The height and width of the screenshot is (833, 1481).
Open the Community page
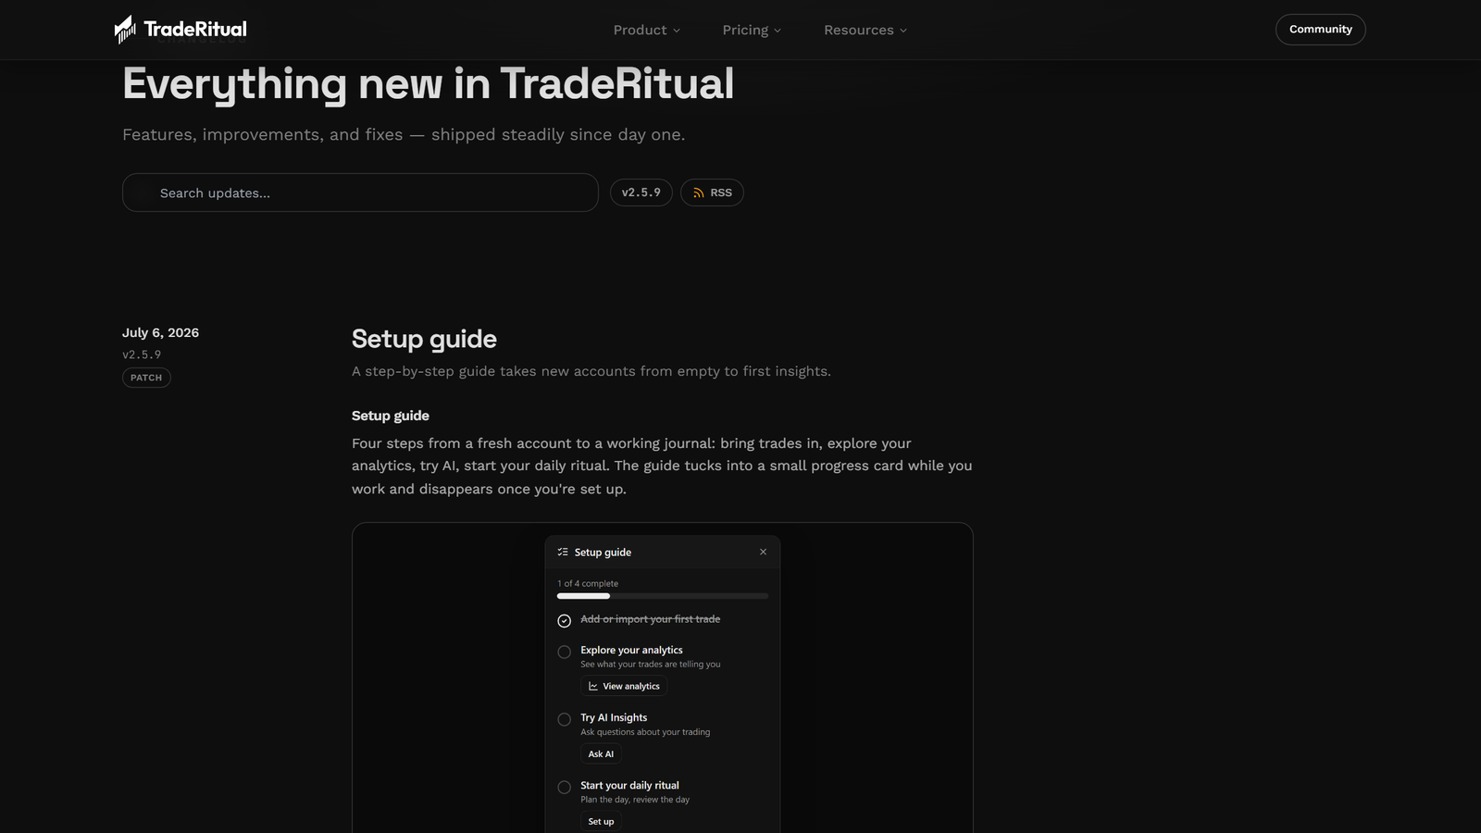(x=1320, y=30)
